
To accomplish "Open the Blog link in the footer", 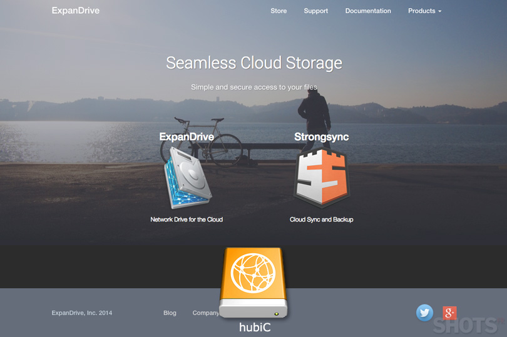I will tap(170, 313).
